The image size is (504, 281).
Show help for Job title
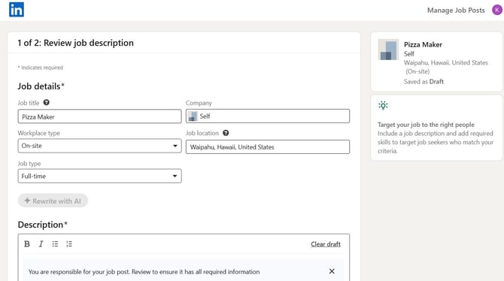(47, 102)
